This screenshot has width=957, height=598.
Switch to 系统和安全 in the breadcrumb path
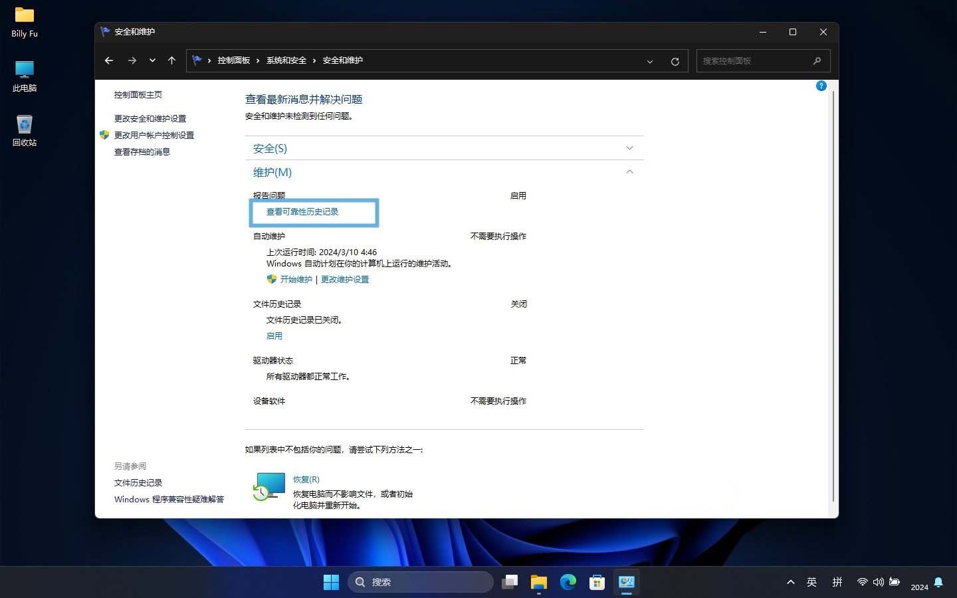click(x=285, y=60)
